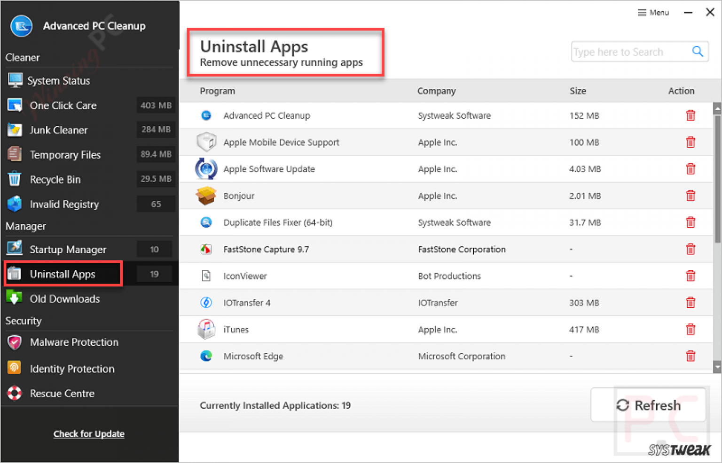Image resolution: width=722 pixels, height=463 pixels.
Task: Minimize the Advanced PC Cleanup window
Action: [x=688, y=13]
